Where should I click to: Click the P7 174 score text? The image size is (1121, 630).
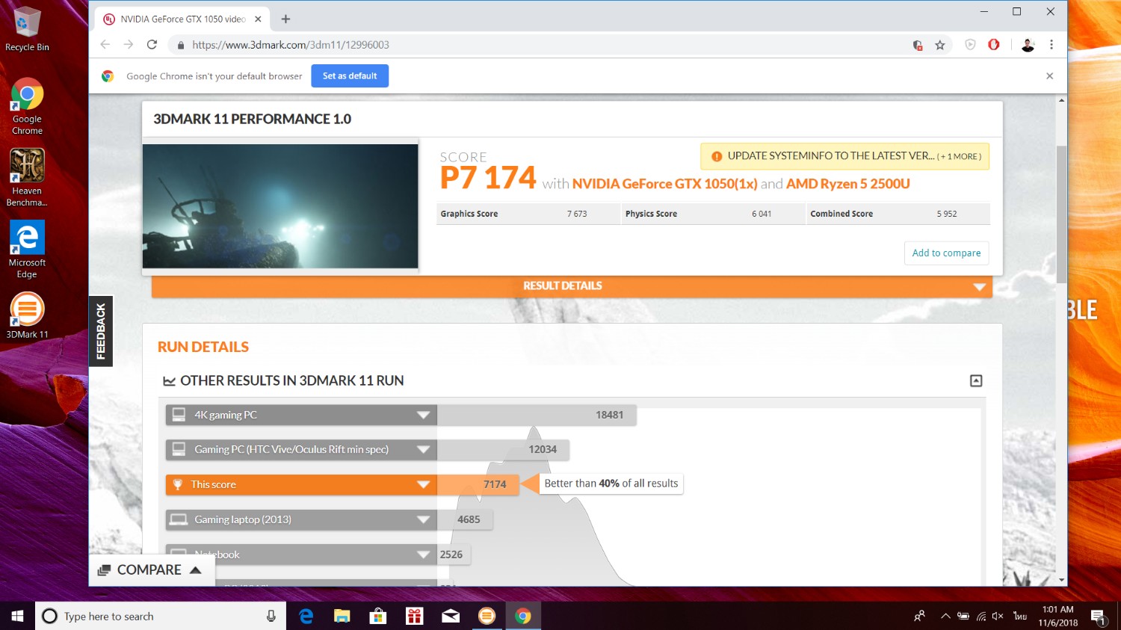pyautogui.click(x=488, y=178)
